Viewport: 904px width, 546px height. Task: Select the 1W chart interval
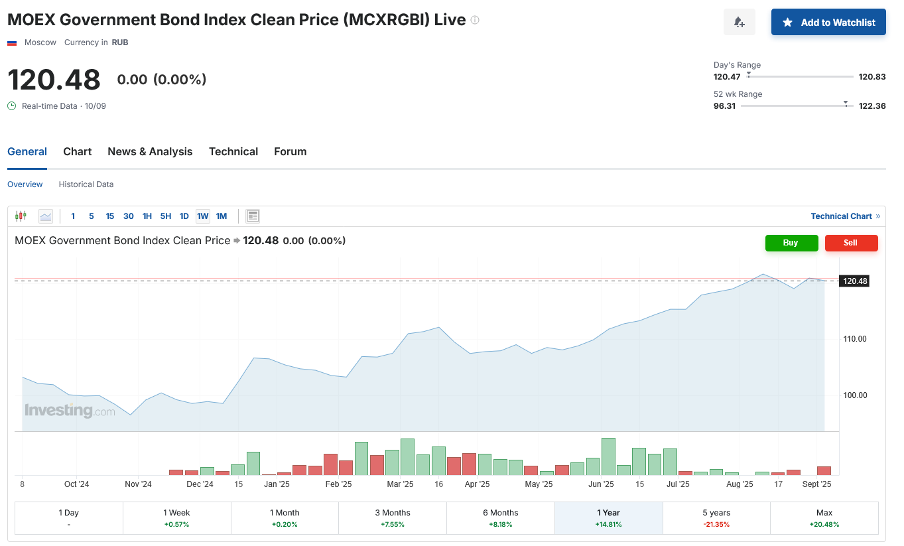(x=203, y=216)
